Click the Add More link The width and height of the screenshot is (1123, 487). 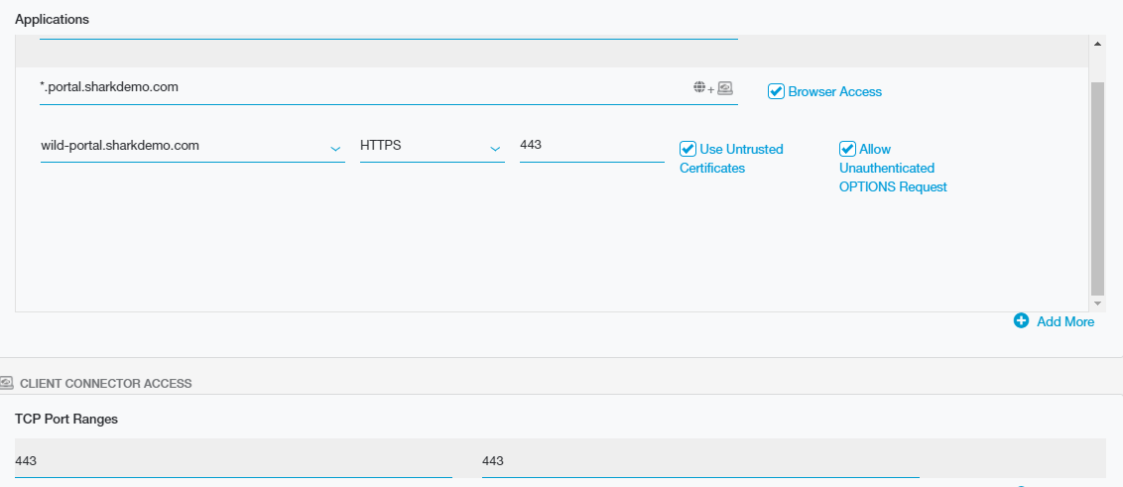click(x=1064, y=321)
